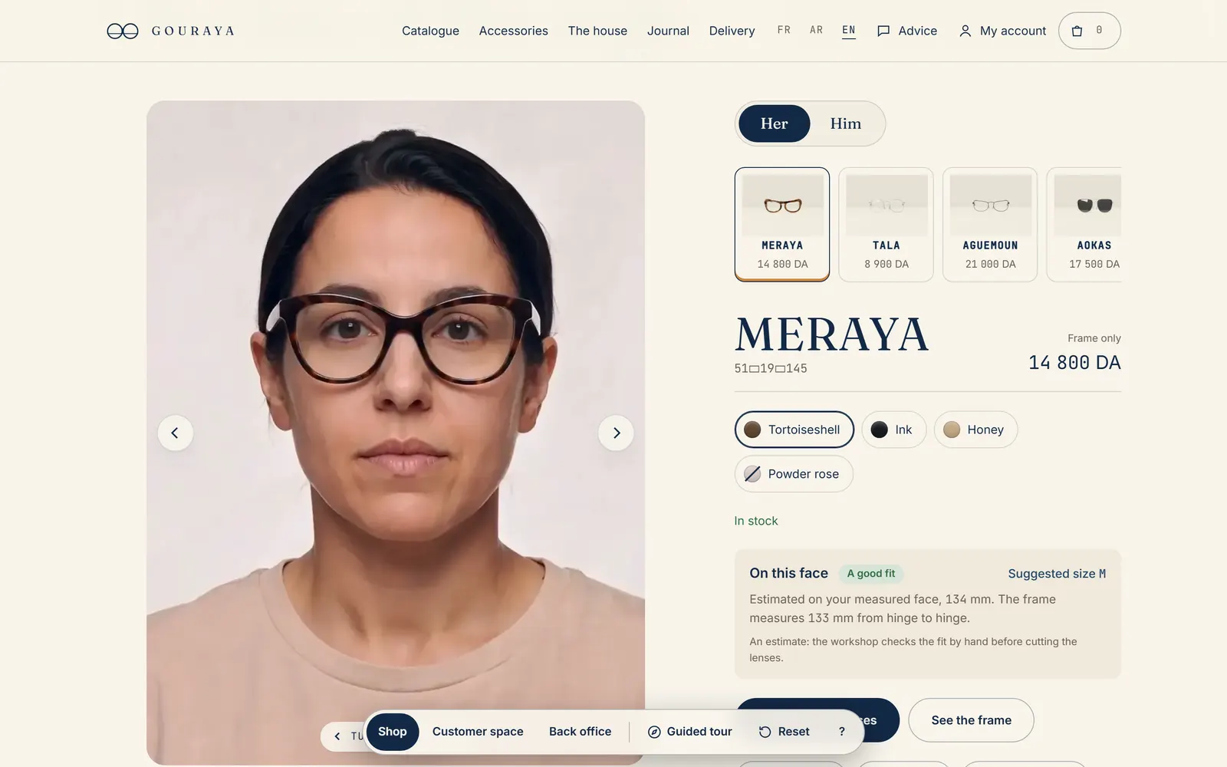Viewport: 1227px width, 767px height.
Task: Open the Accessories menu item
Action: tap(513, 31)
